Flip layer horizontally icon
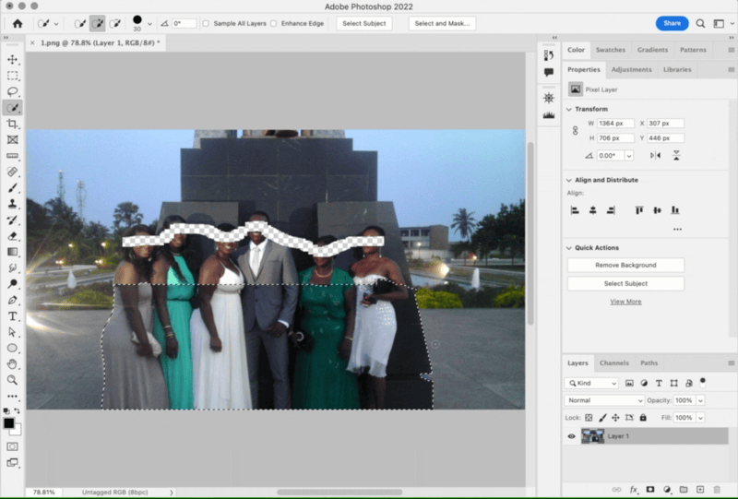Image resolution: width=738 pixels, height=499 pixels. point(655,155)
